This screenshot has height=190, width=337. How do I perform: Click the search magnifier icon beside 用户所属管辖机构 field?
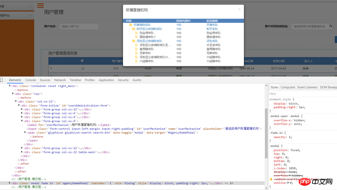point(331,26)
